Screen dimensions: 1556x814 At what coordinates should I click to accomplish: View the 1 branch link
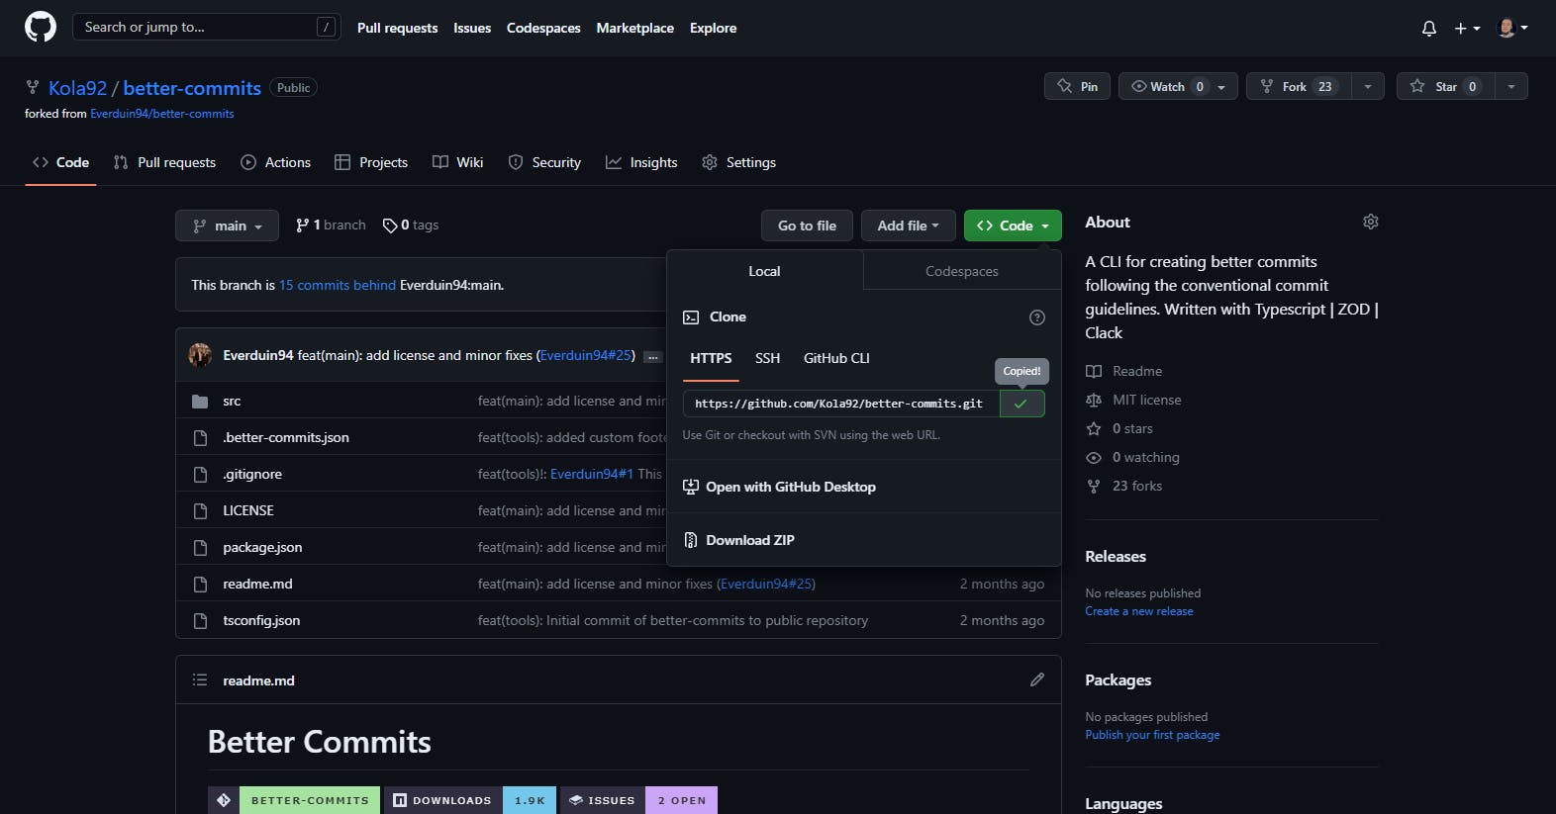(x=331, y=226)
